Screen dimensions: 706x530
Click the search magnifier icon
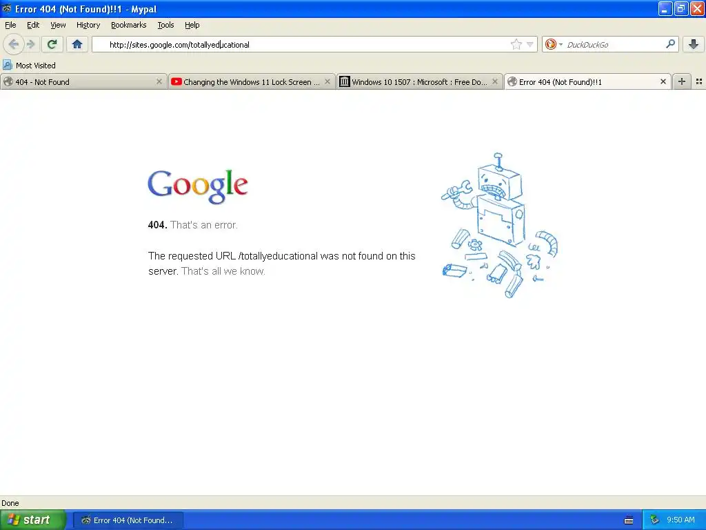pos(670,43)
